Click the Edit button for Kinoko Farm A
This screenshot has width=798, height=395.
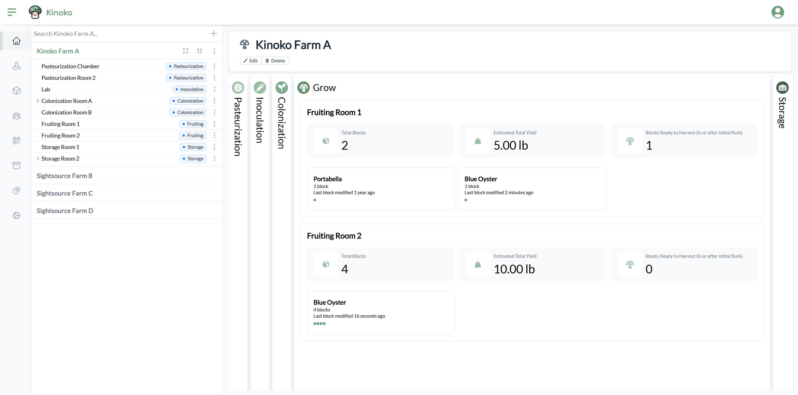[251, 61]
